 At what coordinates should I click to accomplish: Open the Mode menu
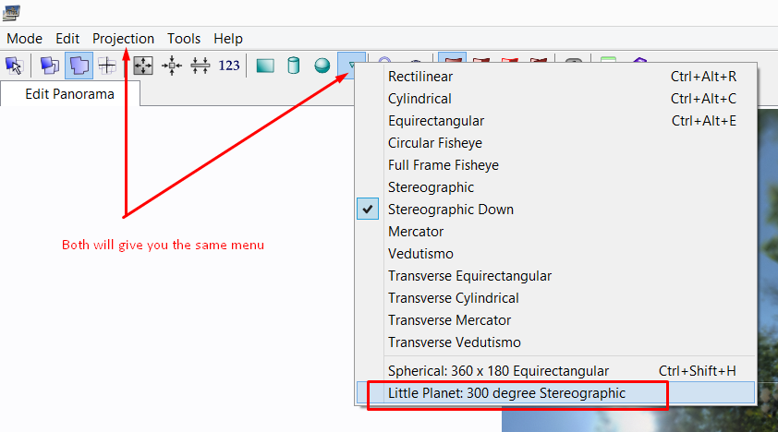25,39
